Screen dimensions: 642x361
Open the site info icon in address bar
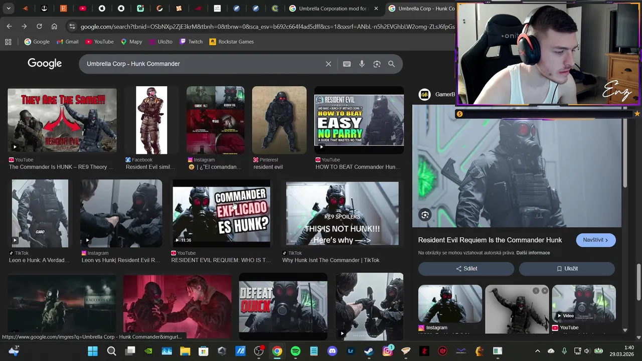click(x=72, y=27)
